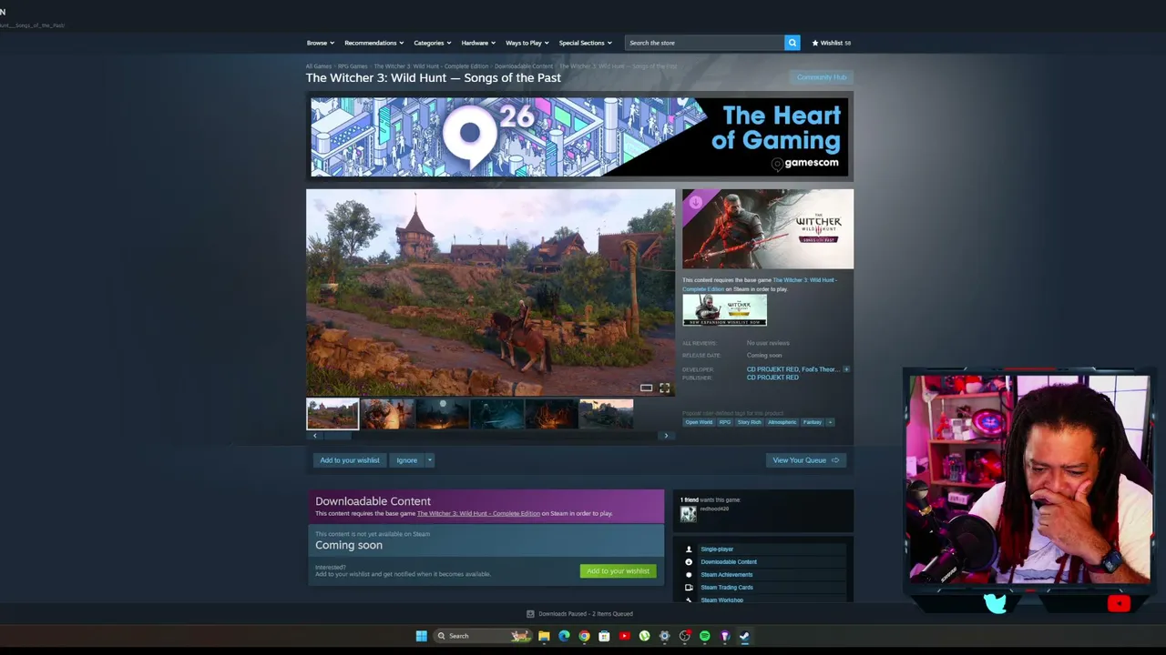Click the friend avatar for redhood428
The image size is (1166, 655).
tap(688, 514)
